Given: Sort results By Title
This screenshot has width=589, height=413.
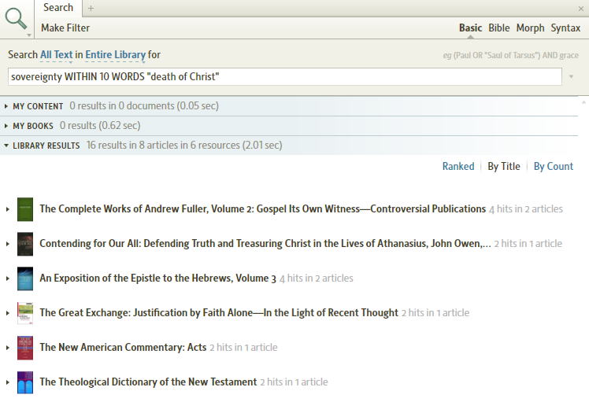Looking at the screenshot, I should click(x=504, y=166).
